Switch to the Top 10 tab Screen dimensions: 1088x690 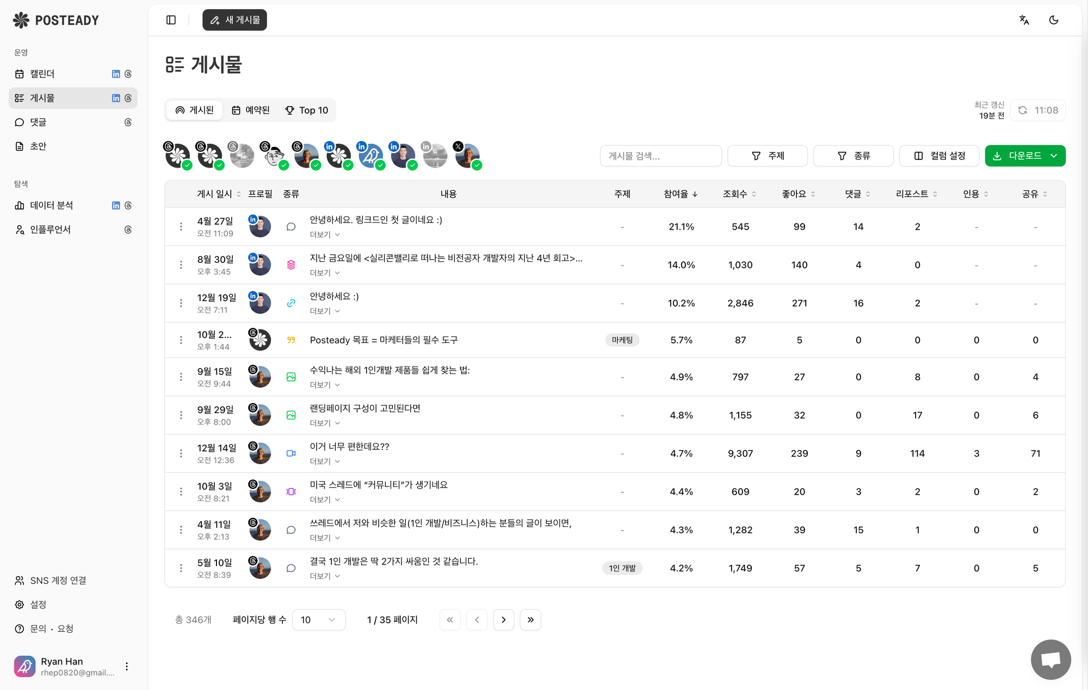[x=307, y=110]
